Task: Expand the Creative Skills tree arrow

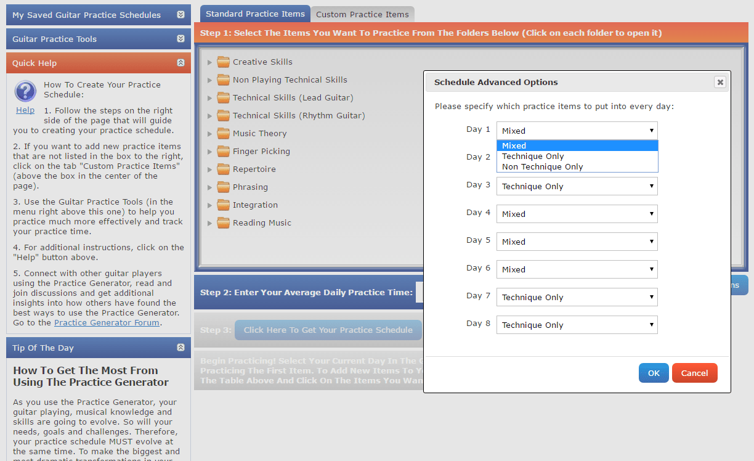Action: tap(210, 62)
